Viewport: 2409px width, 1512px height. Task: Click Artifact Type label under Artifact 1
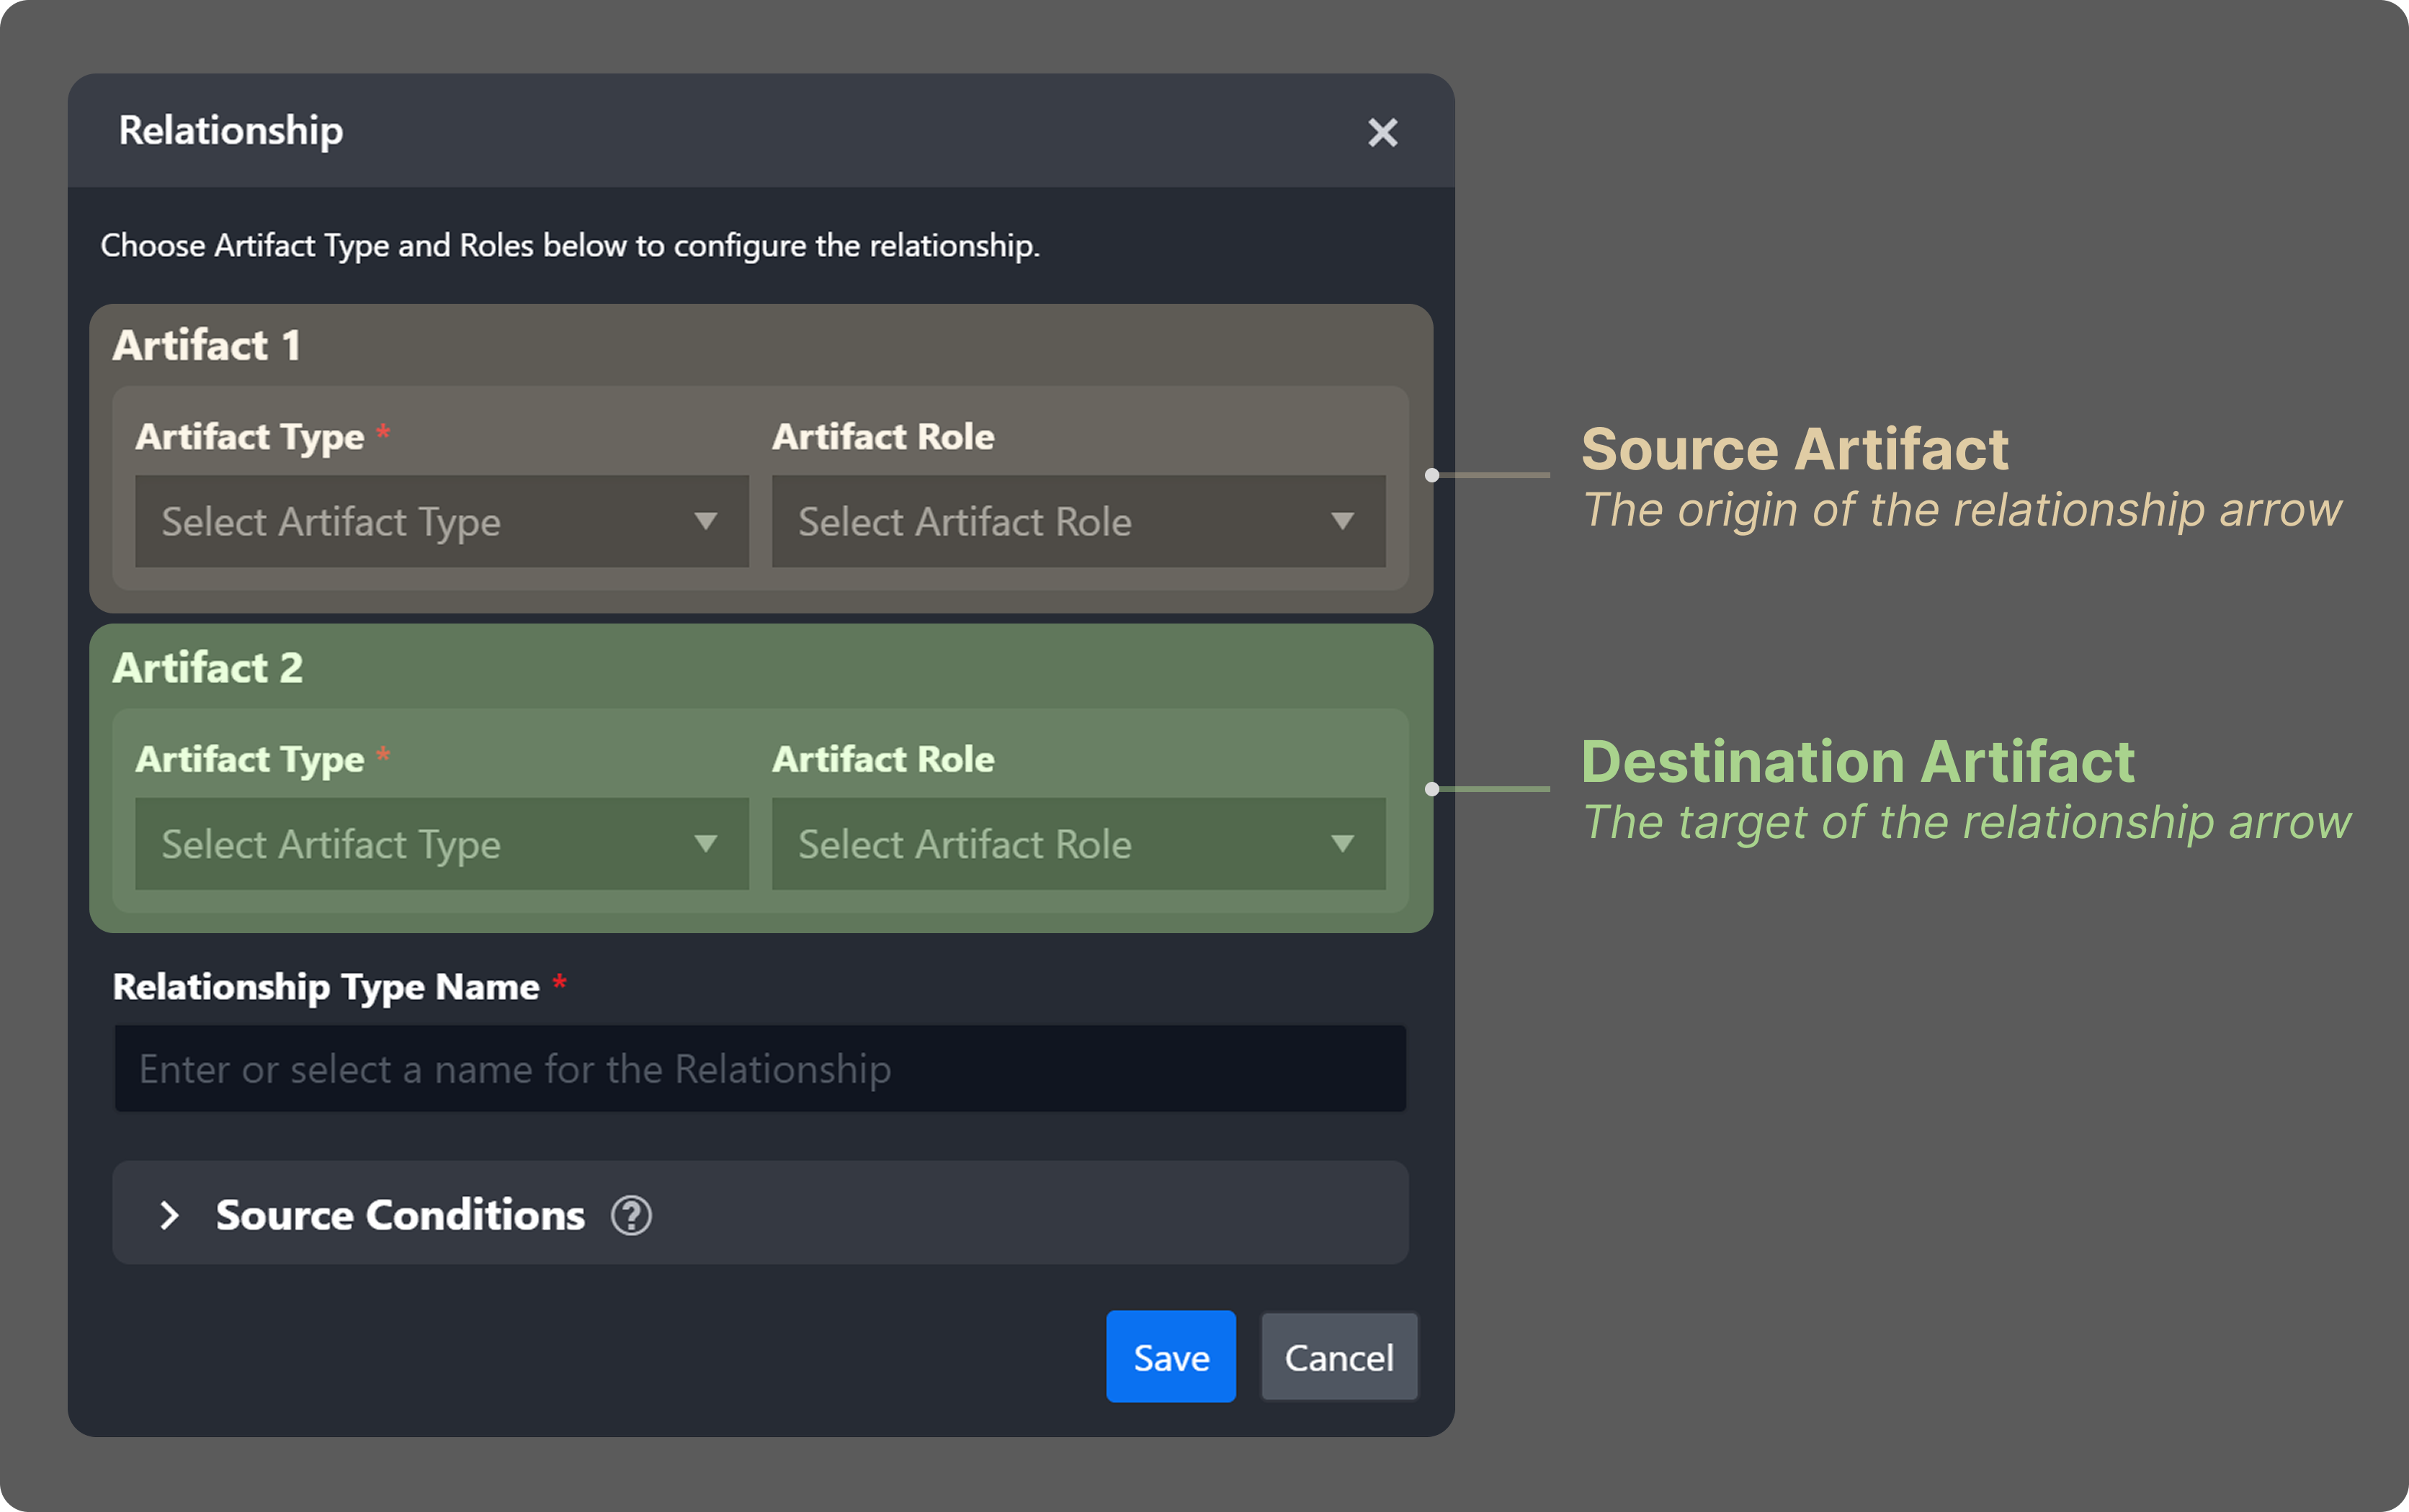point(250,437)
